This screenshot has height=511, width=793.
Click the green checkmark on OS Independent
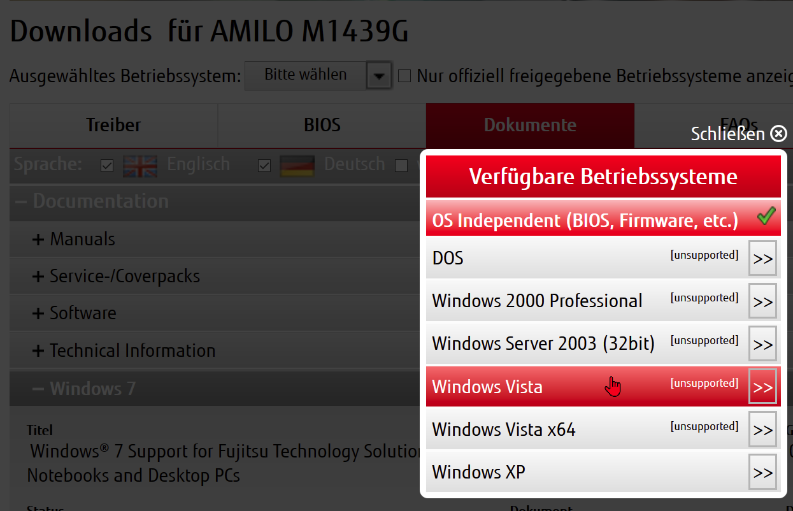click(x=766, y=217)
